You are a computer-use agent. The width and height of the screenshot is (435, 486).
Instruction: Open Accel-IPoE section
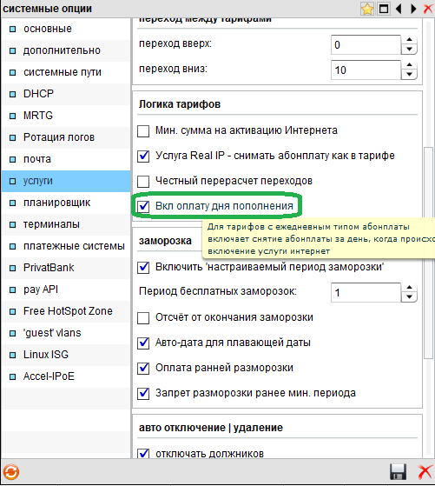pos(66,376)
